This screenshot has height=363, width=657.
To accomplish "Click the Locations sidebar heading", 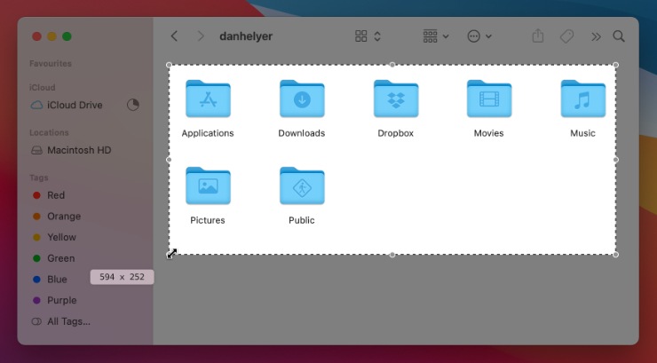I will click(49, 133).
